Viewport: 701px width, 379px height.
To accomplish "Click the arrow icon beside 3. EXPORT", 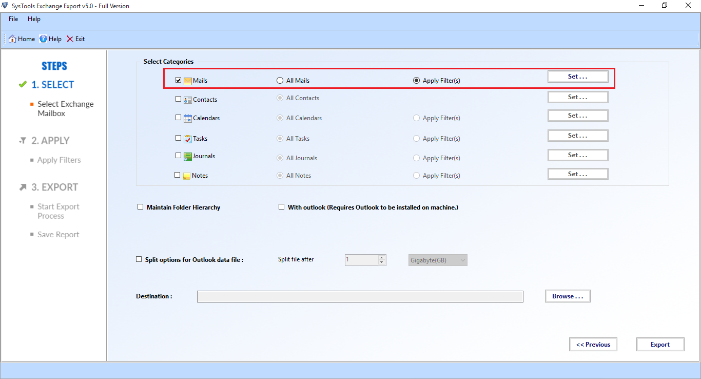I will (x=23, y=187).
